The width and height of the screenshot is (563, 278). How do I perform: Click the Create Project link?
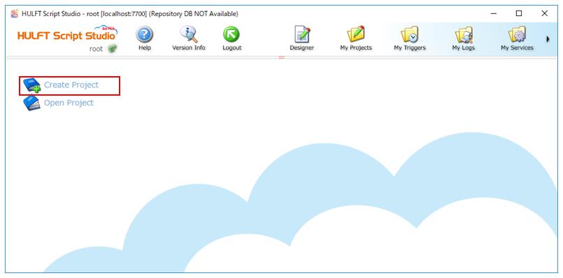coord(71,85)
